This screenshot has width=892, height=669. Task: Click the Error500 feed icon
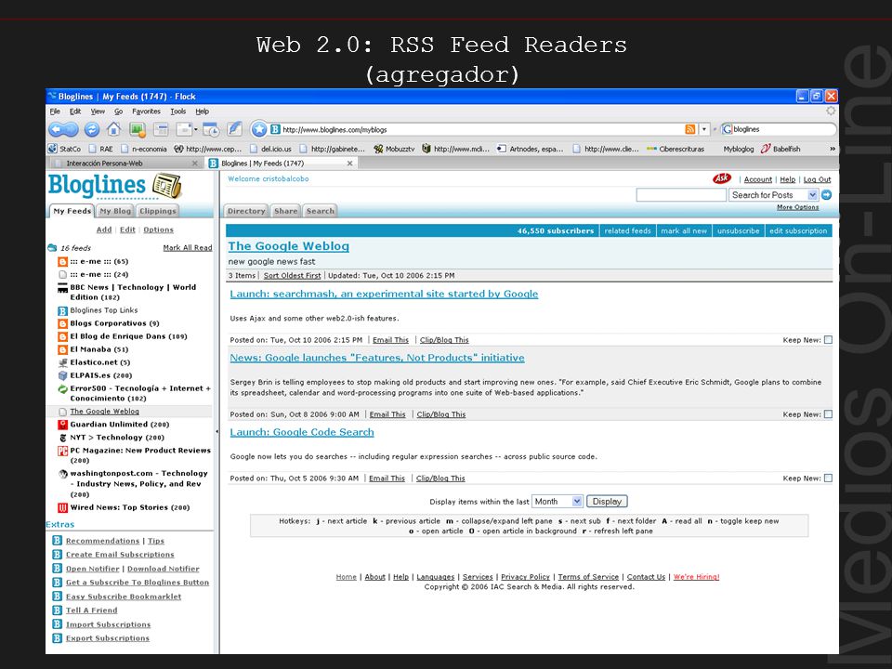(x=63, y=388)
